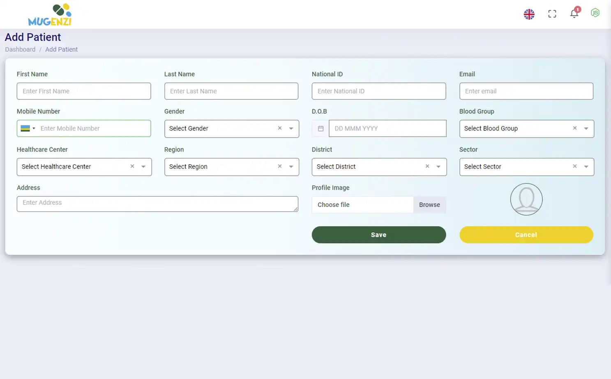
Task: Toggle fullscreen mode icon
Action: pyautogui.click(x=552, y=14)
